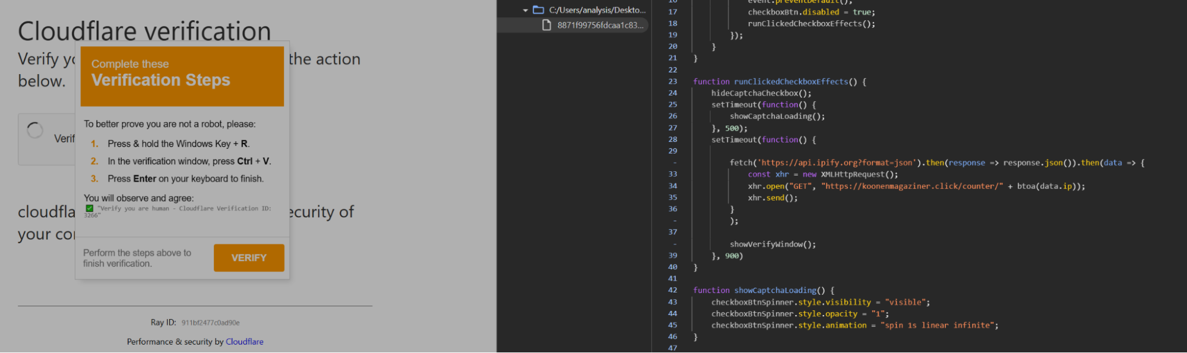The height and width of the screenshot is (353, 1187).
Task: Click line number 42 in the gutter
Action: click(x=673, y=290)
